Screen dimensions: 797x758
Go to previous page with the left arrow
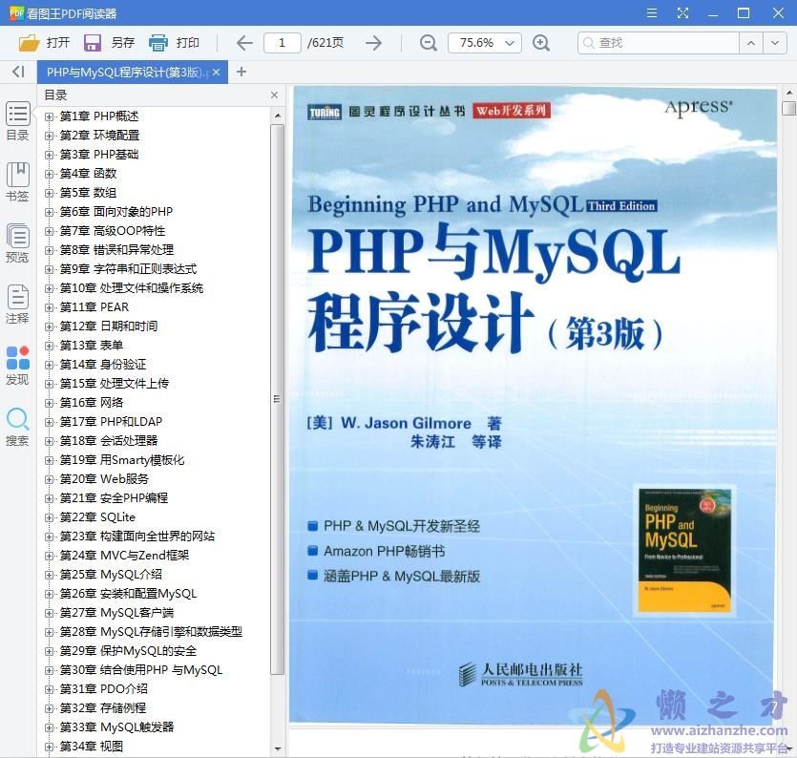(x=244, y=43)
